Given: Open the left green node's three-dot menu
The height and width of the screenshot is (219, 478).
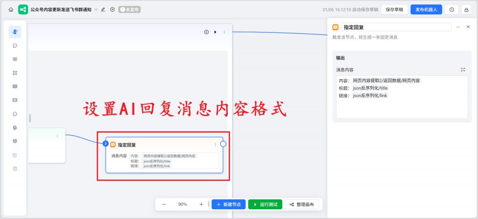Looking at the screenshot, I should (57, 136).
